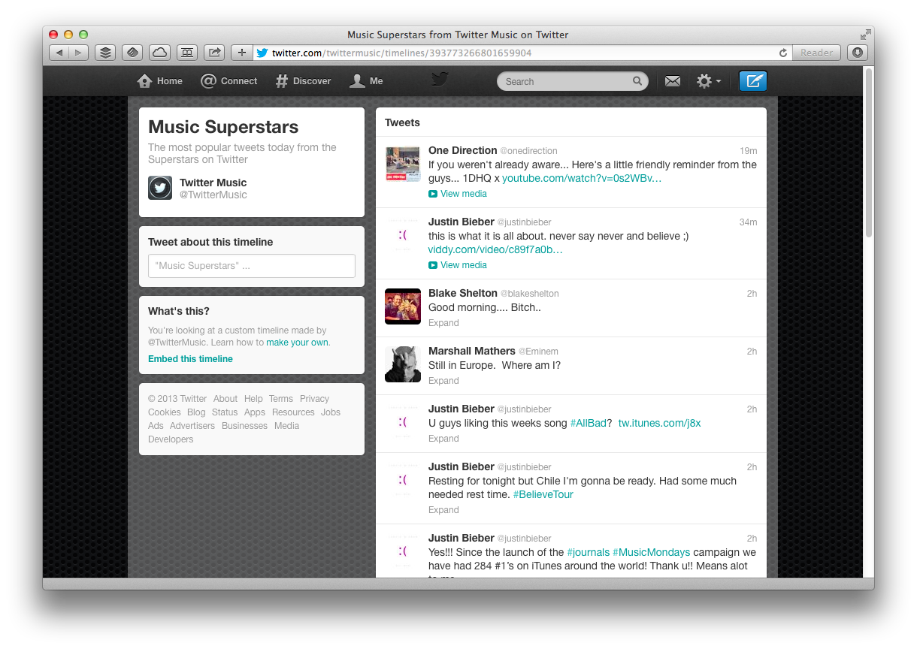Click the #BelieveTour hashtag
The image size is (917, 649).
tap(543, 494)
